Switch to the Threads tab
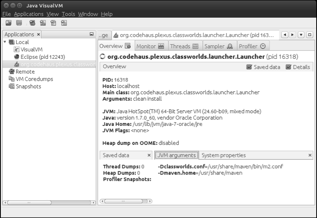317x218 pixels. point(184,46)
